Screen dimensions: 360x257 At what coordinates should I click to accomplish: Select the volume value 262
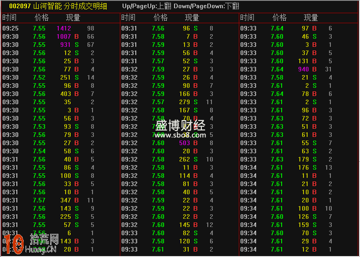[x=185, y=159]
